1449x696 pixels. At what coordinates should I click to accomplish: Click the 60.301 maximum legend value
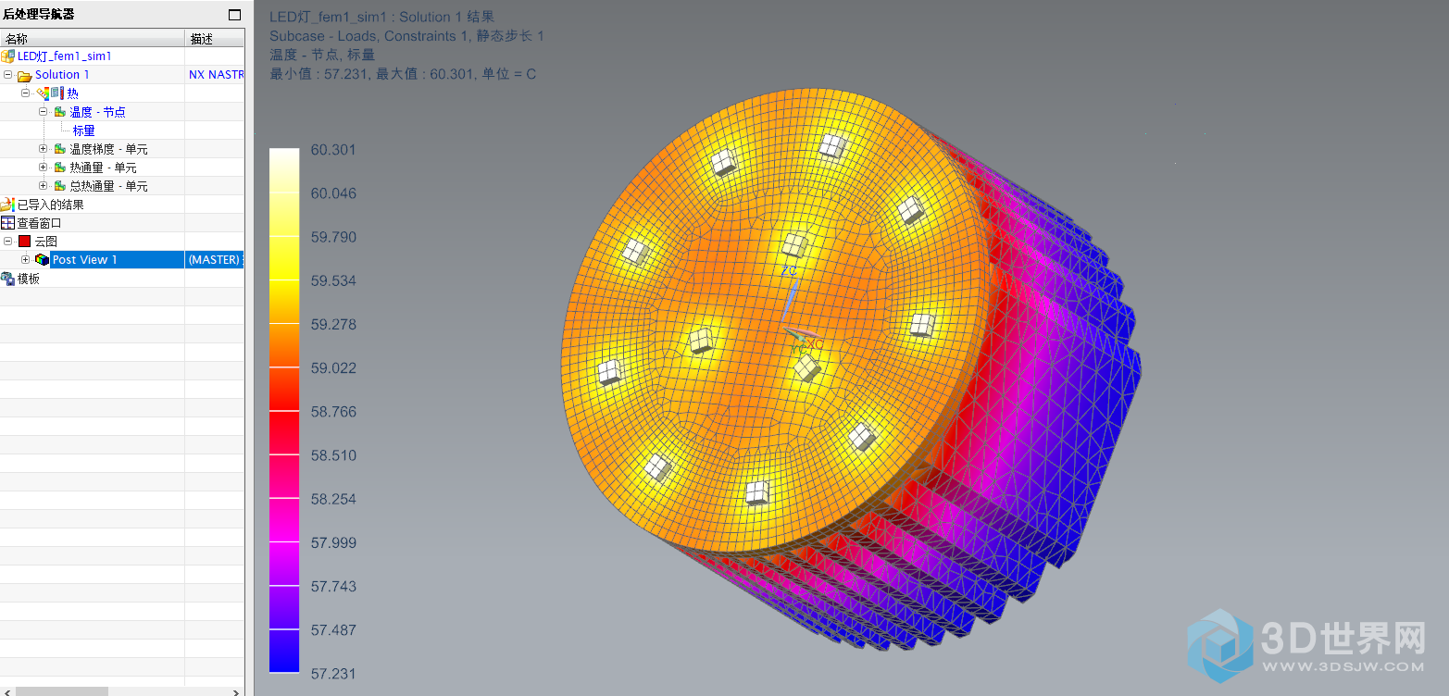333,150
